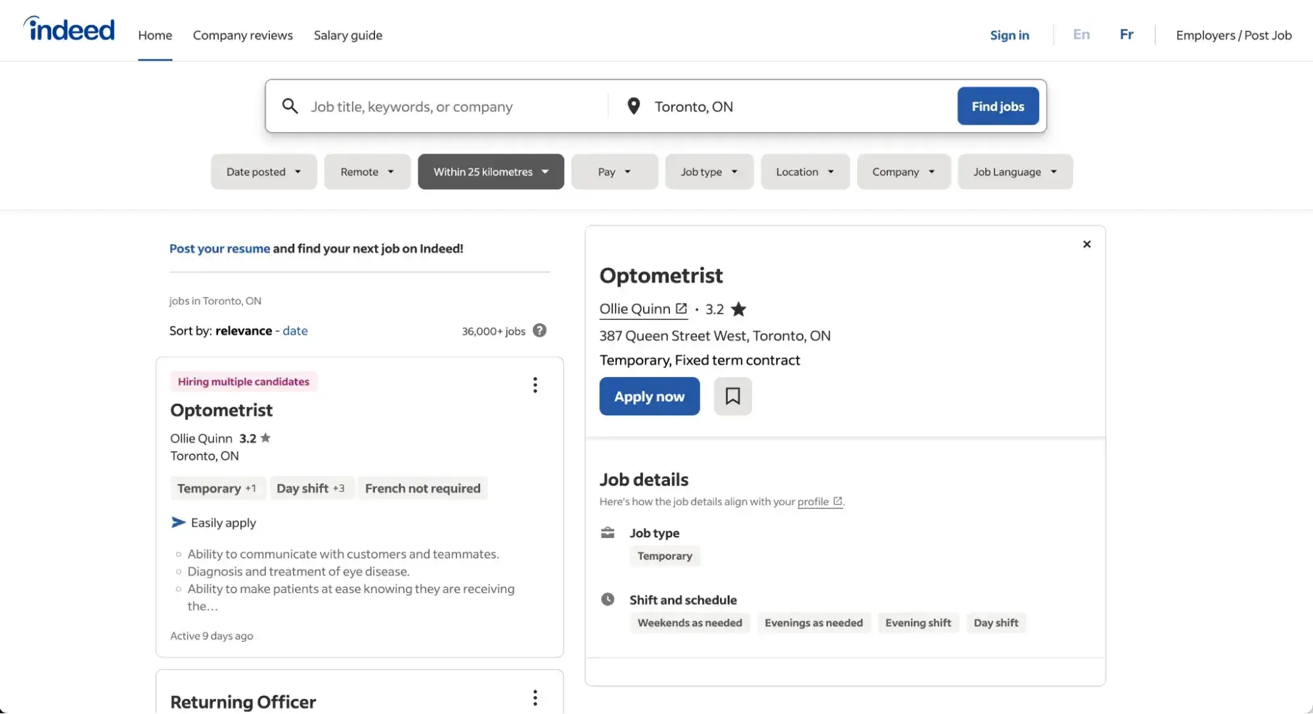Select the En language option

coord(1081,34)
